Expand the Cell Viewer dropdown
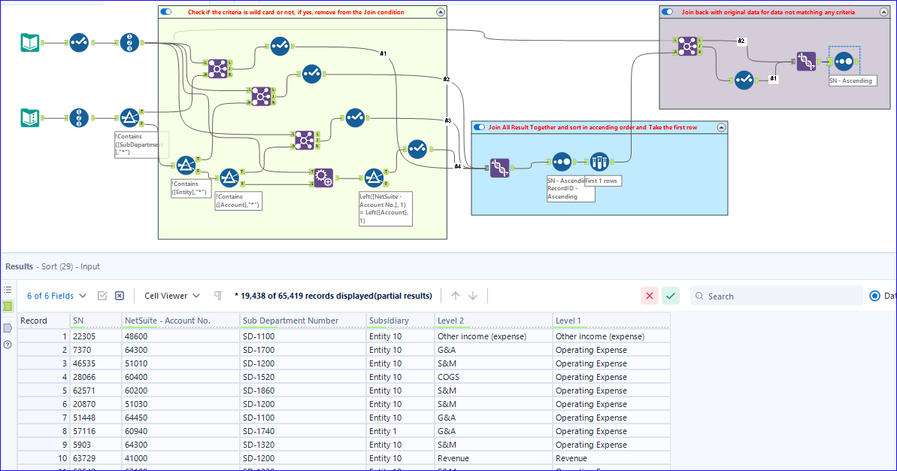Screen dimensions: 897x471 click(x=172, y=296)
